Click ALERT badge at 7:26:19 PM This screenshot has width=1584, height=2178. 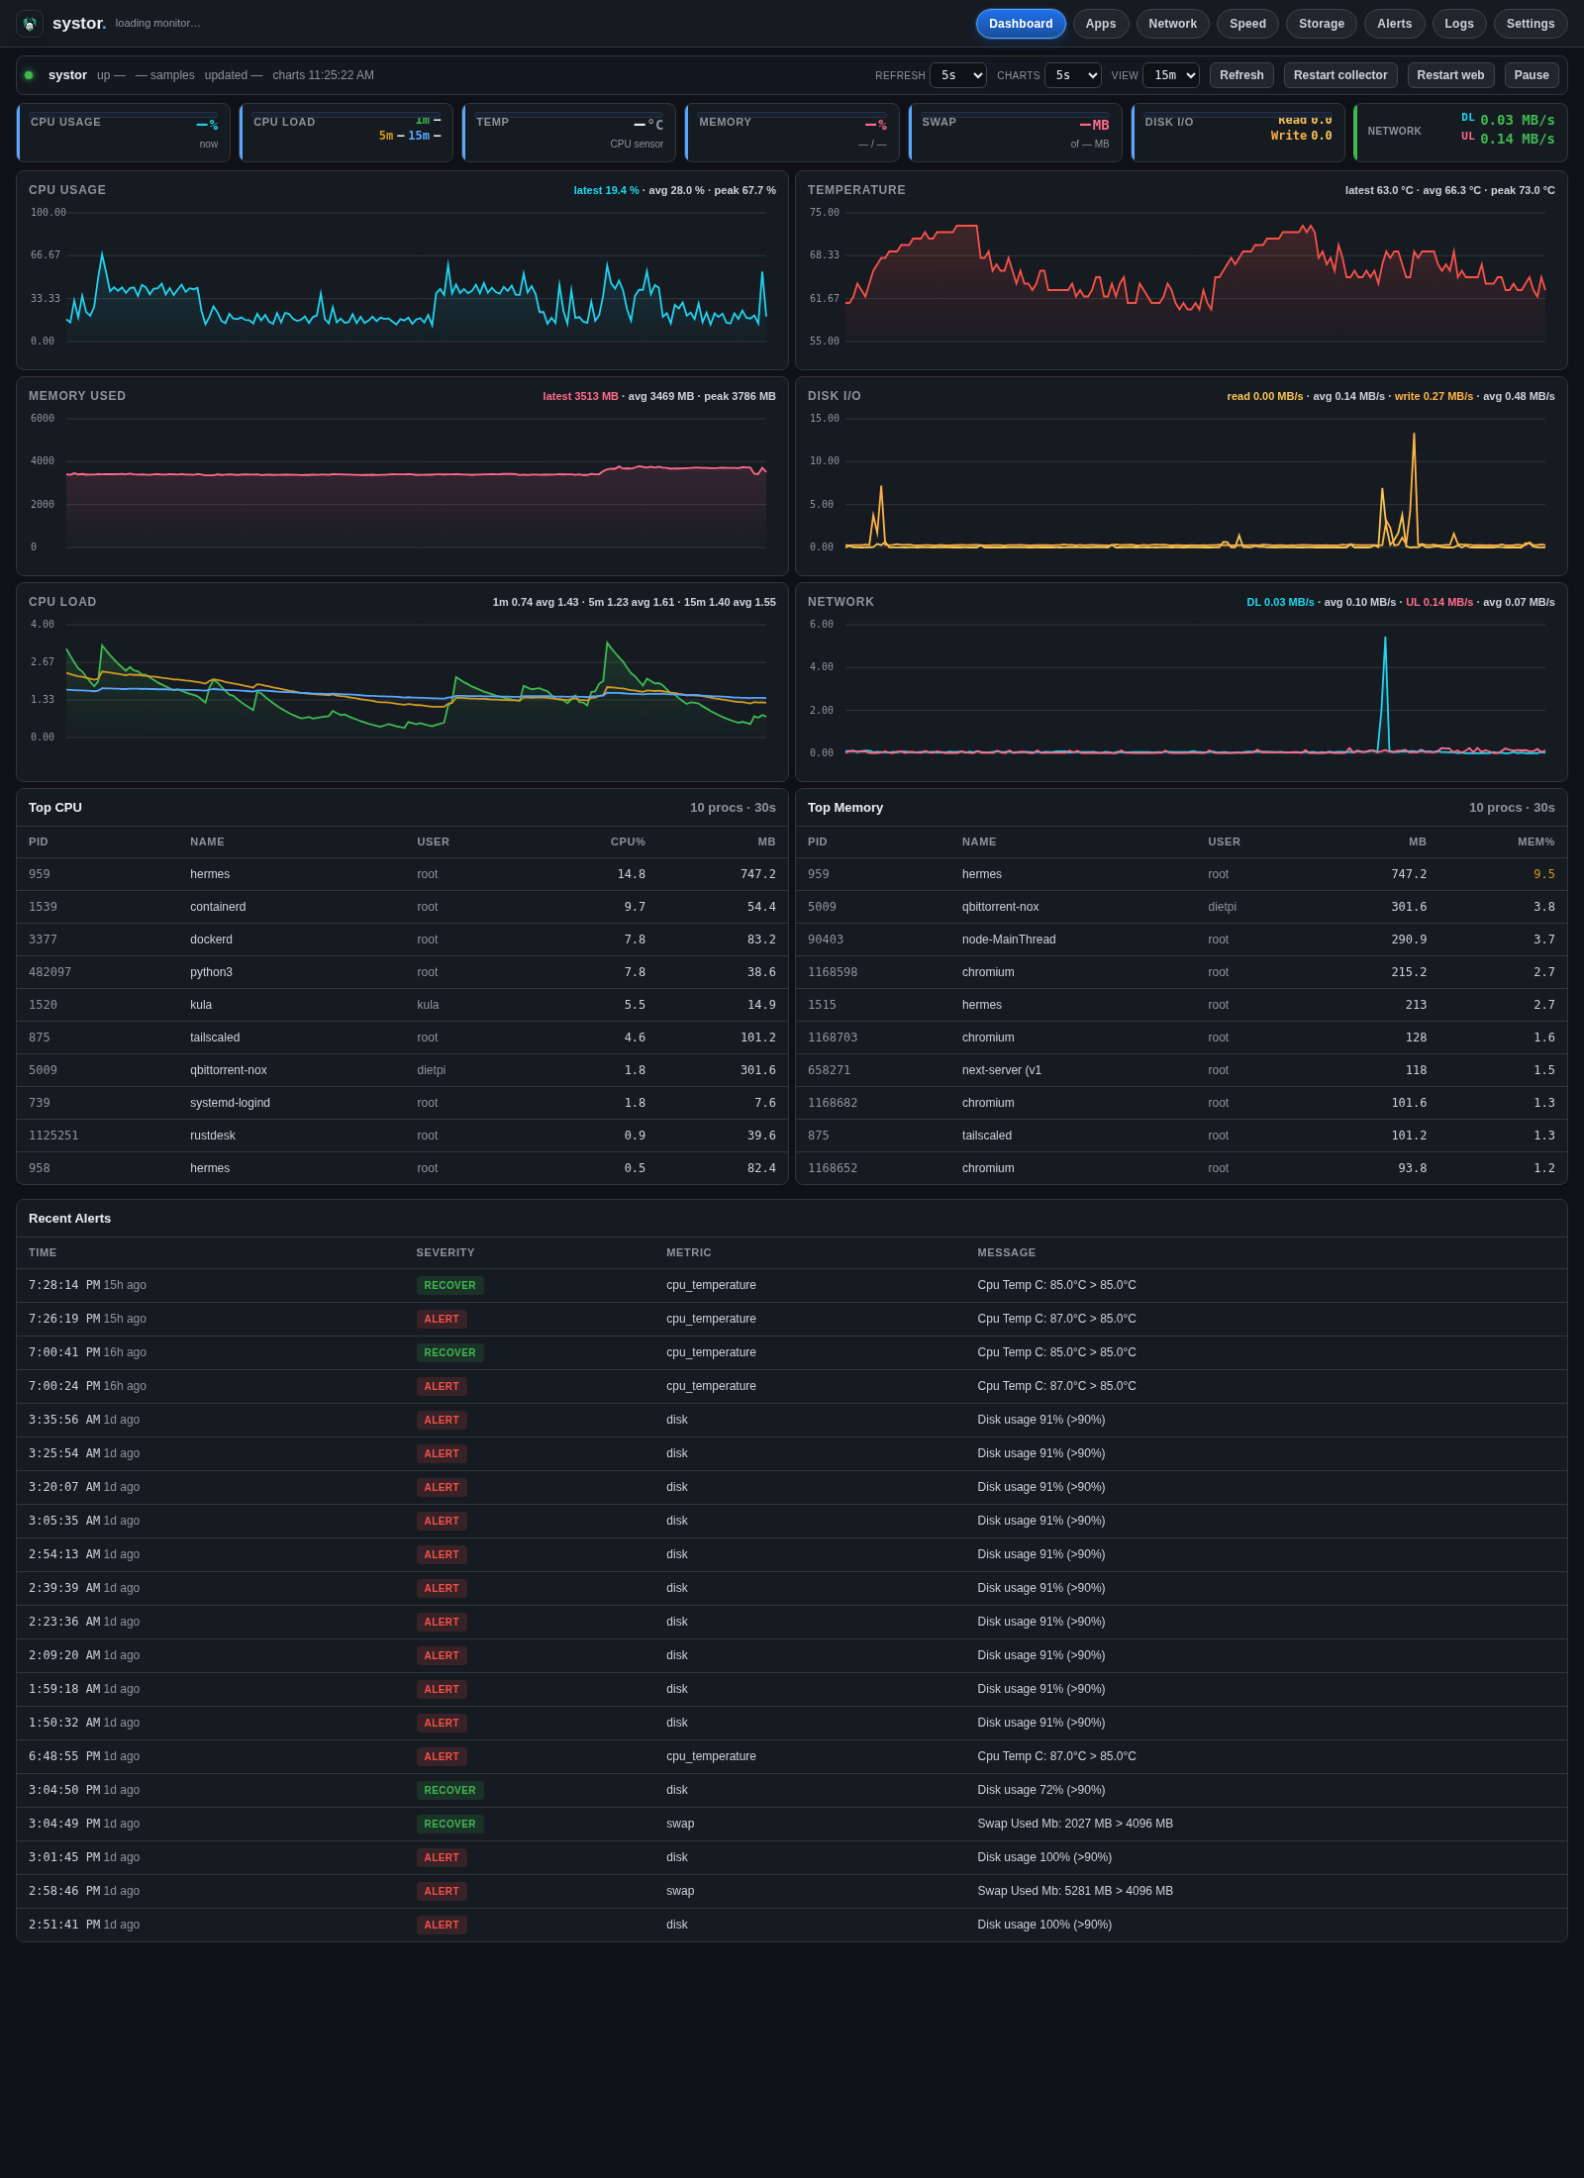point(442,1319)
